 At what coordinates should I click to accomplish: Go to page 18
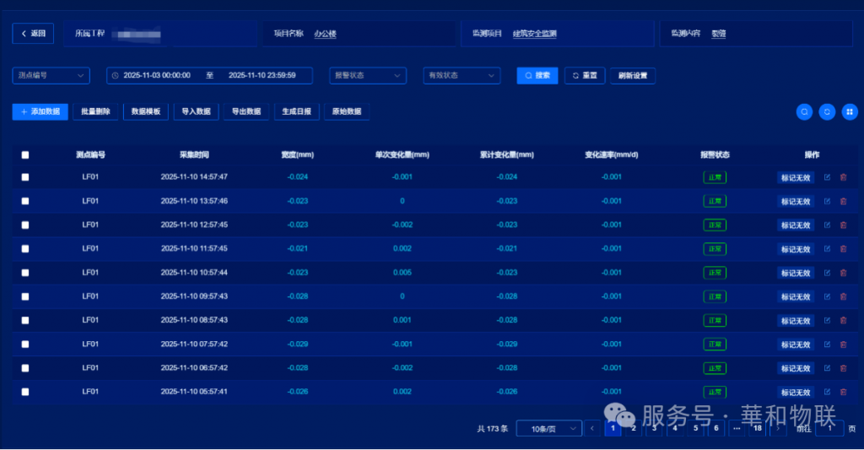point(758,428)
